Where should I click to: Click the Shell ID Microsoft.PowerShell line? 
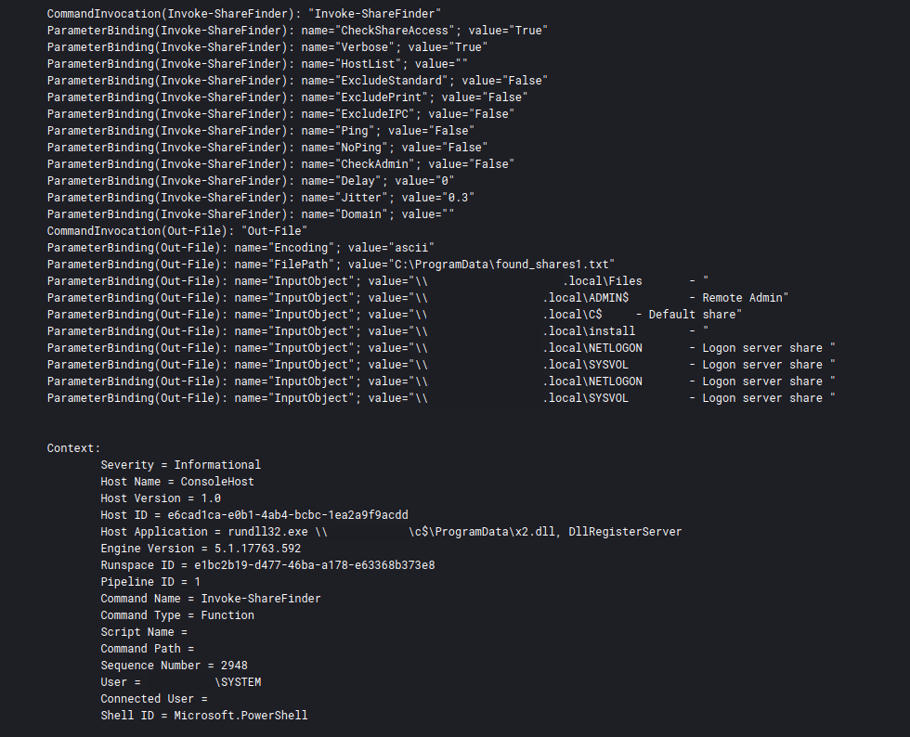[204, 716]
